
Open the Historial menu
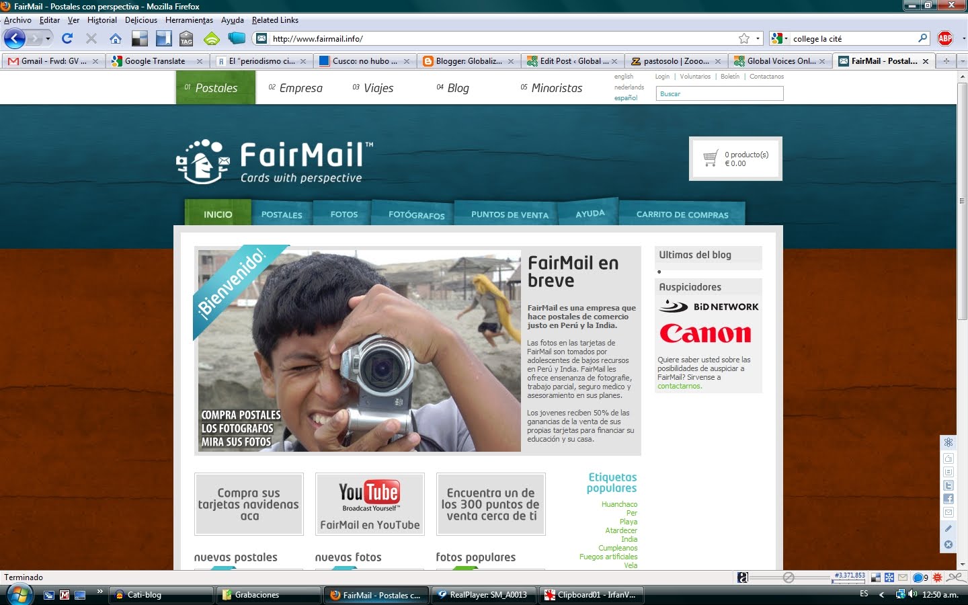(102, 20)
